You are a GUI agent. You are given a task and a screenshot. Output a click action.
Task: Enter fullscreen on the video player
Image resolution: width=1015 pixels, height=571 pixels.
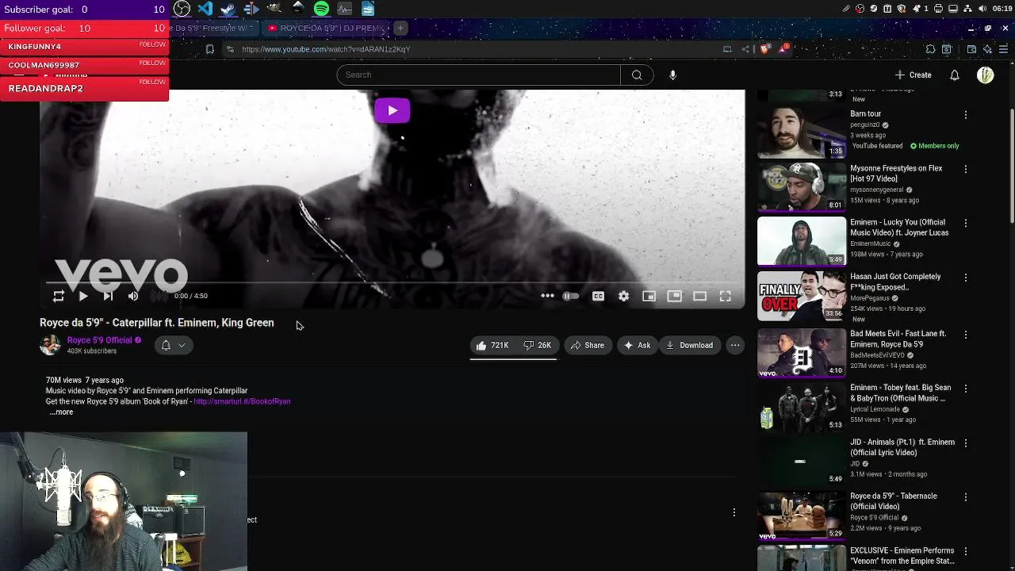pos(725,296)
